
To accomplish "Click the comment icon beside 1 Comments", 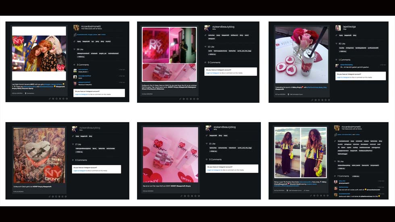I will 336,60.
